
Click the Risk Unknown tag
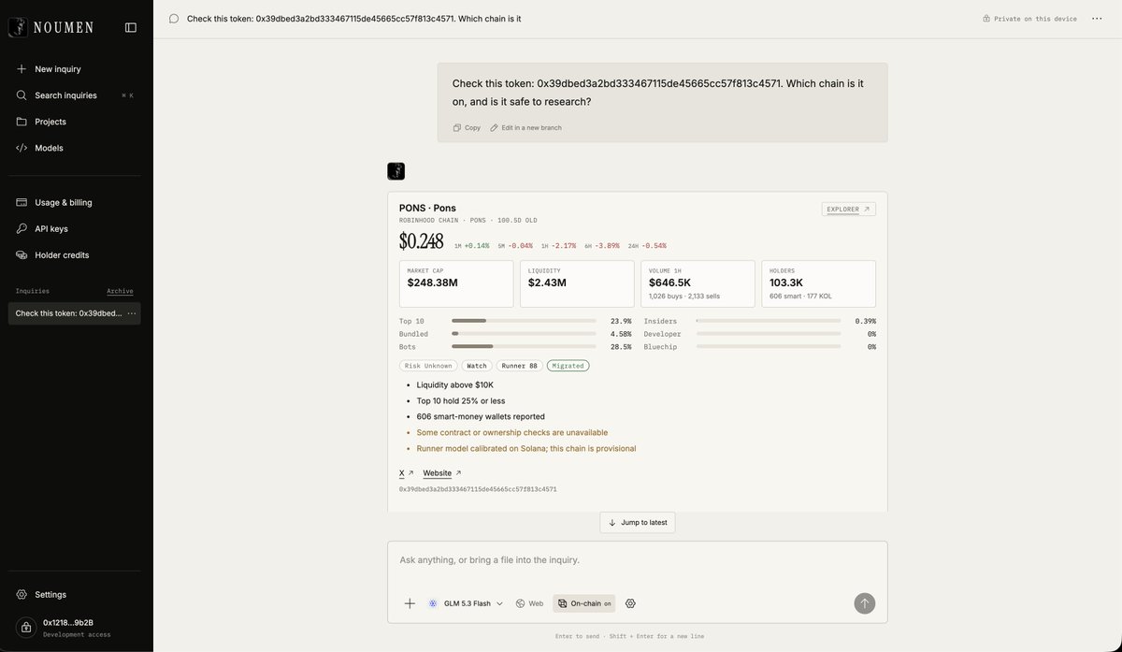428,366
